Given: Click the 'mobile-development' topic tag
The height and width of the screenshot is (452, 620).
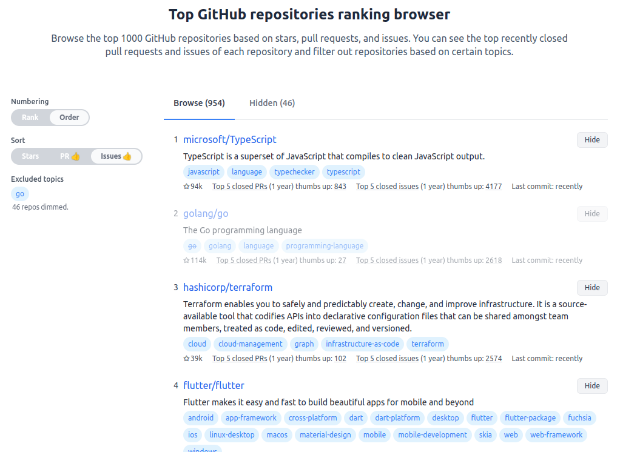Looking at the screenshot, I should (x=432, y=434).
